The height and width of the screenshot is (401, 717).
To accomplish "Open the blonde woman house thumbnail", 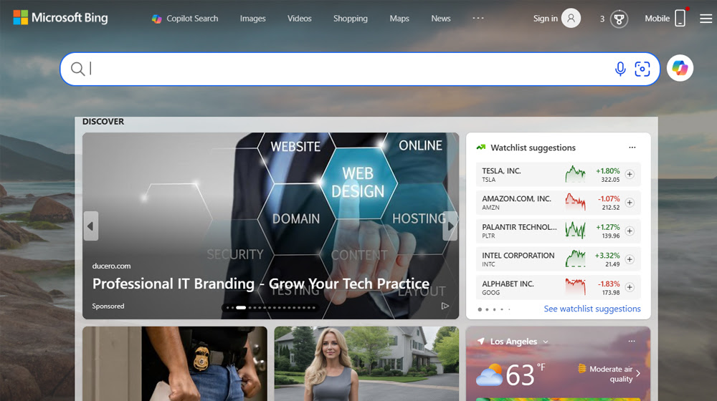I will tap(366, 364).
